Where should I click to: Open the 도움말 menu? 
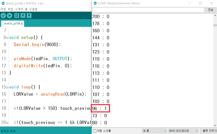(33, 9)
